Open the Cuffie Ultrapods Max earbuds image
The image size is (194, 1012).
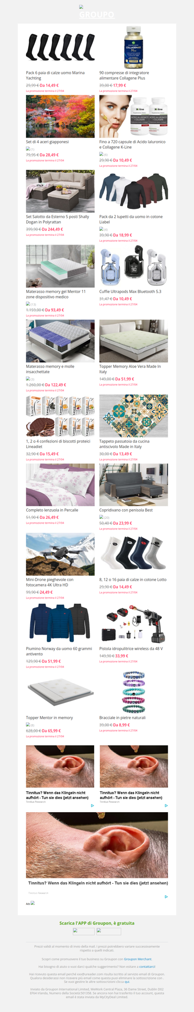pos(133,266)
